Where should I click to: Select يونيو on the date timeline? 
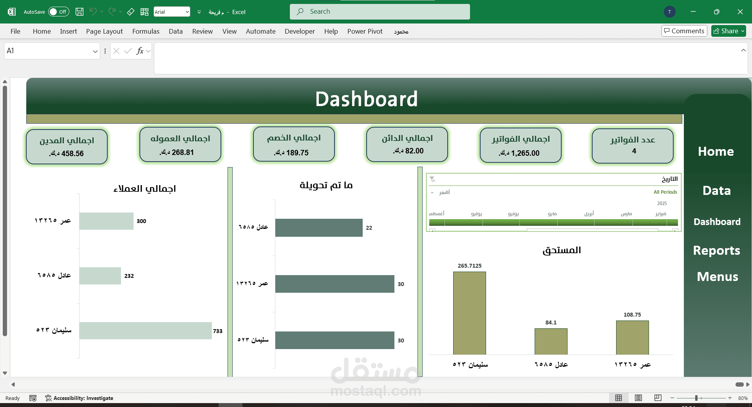501,223
